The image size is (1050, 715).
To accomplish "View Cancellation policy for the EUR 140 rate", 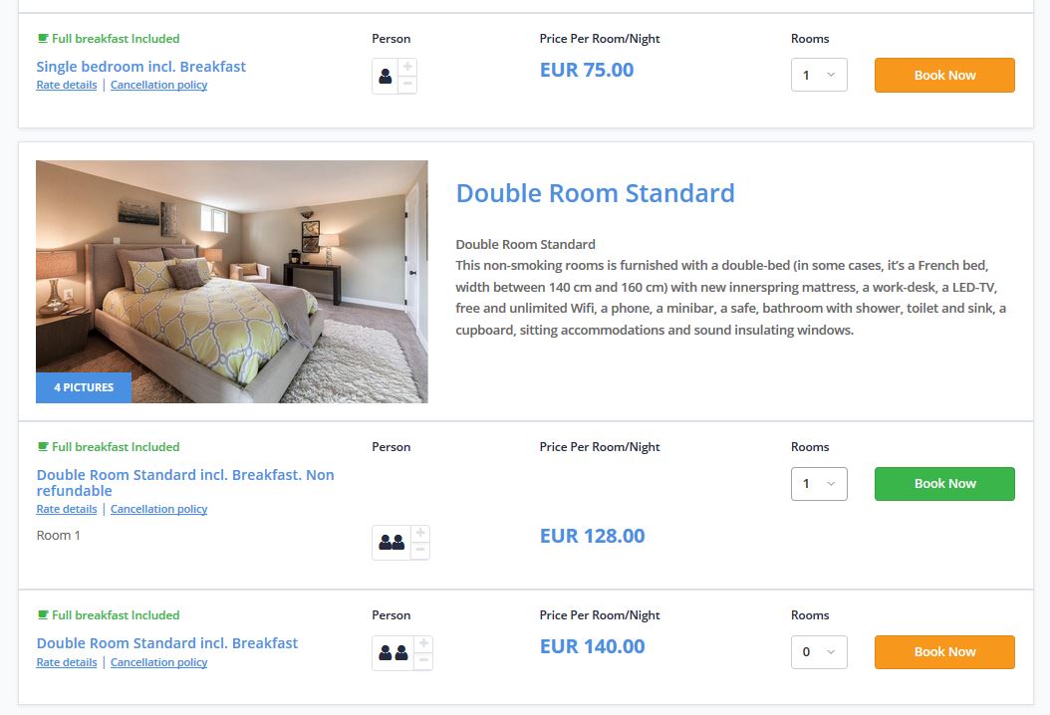I will (158, 662).
